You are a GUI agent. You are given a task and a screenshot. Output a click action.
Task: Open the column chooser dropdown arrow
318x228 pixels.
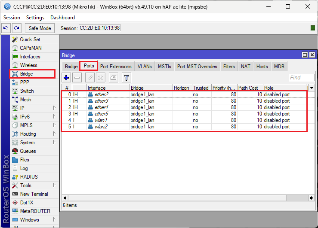pos(312,88)
